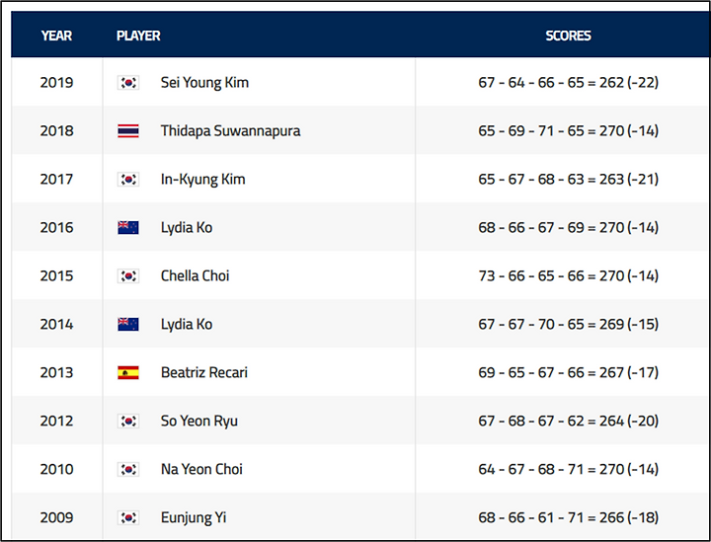Select the PLAYER column header
This screenshot has height=542, width=711.
coord(138,36)
